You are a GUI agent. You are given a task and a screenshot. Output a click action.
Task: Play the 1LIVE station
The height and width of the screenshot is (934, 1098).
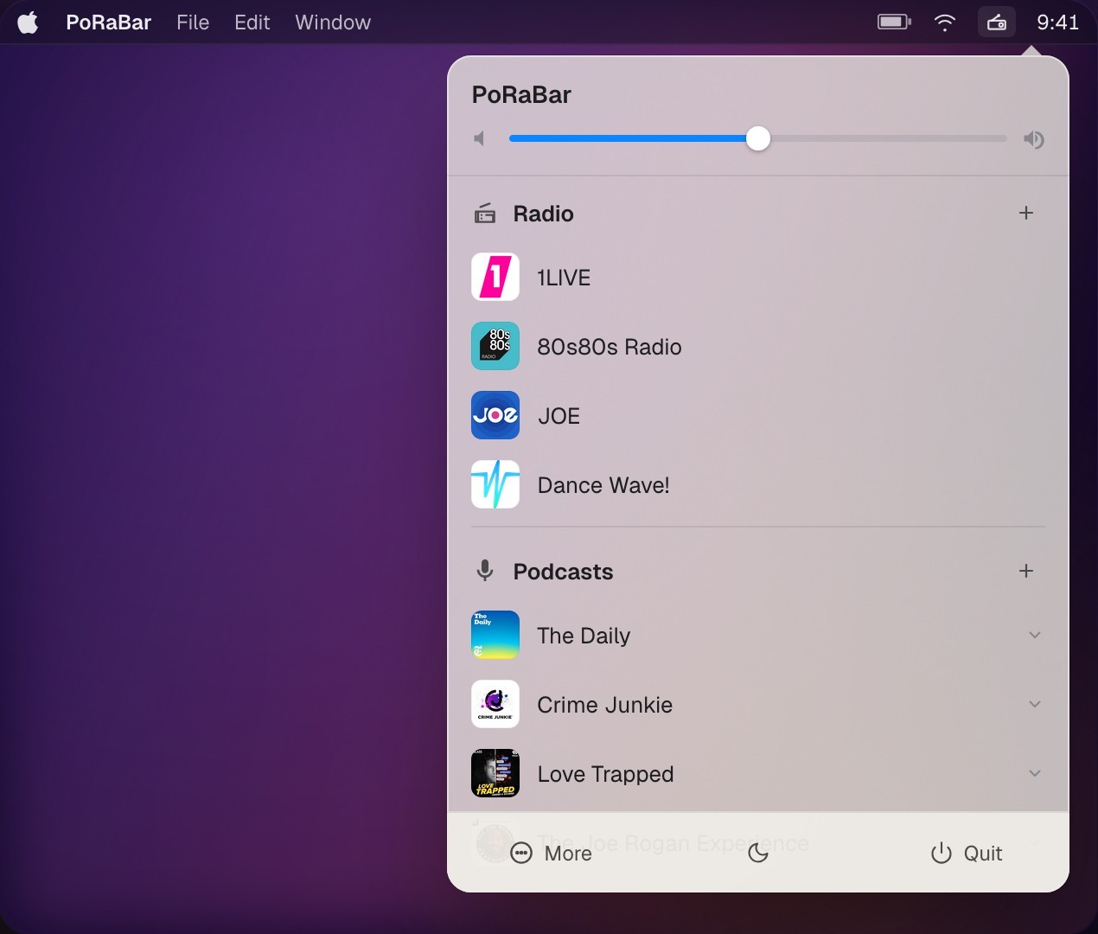pyautogui.click(x=758, y=277)
